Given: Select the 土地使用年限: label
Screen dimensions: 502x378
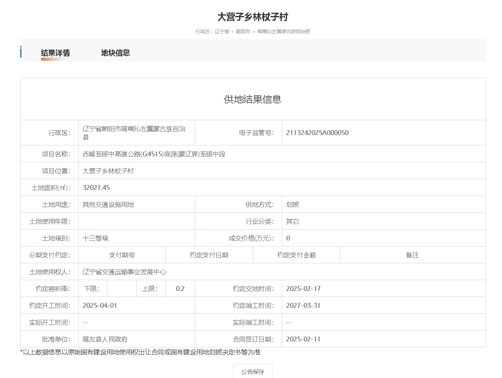Looking at the screenshot, I should pos(50,221).
